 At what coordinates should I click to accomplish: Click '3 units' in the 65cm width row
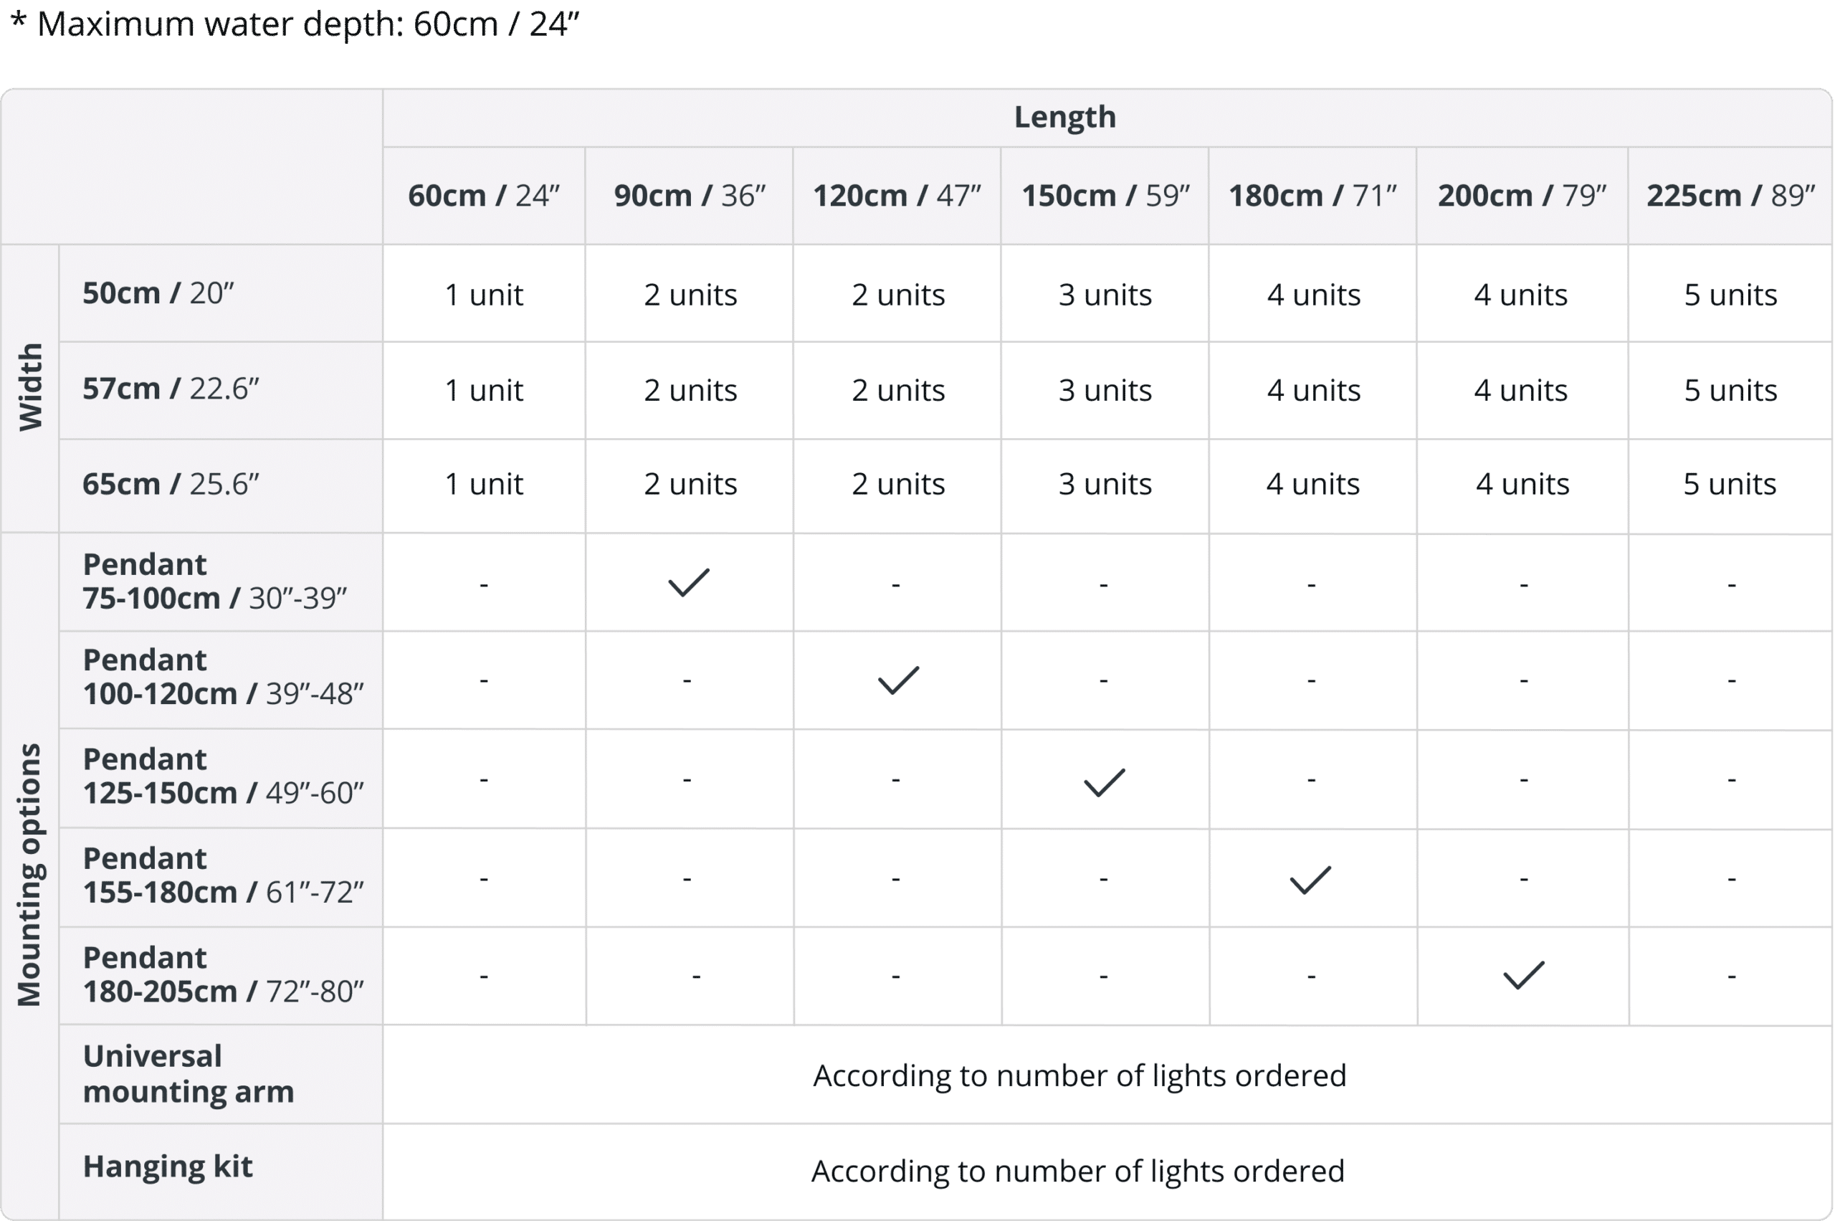click(x=1105, y=485)
